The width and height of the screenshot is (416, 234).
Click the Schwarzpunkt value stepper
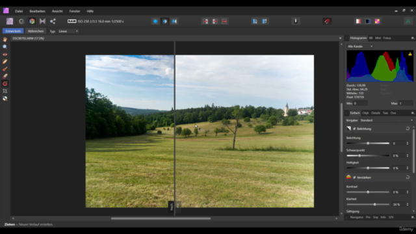[x=408, y=156]
